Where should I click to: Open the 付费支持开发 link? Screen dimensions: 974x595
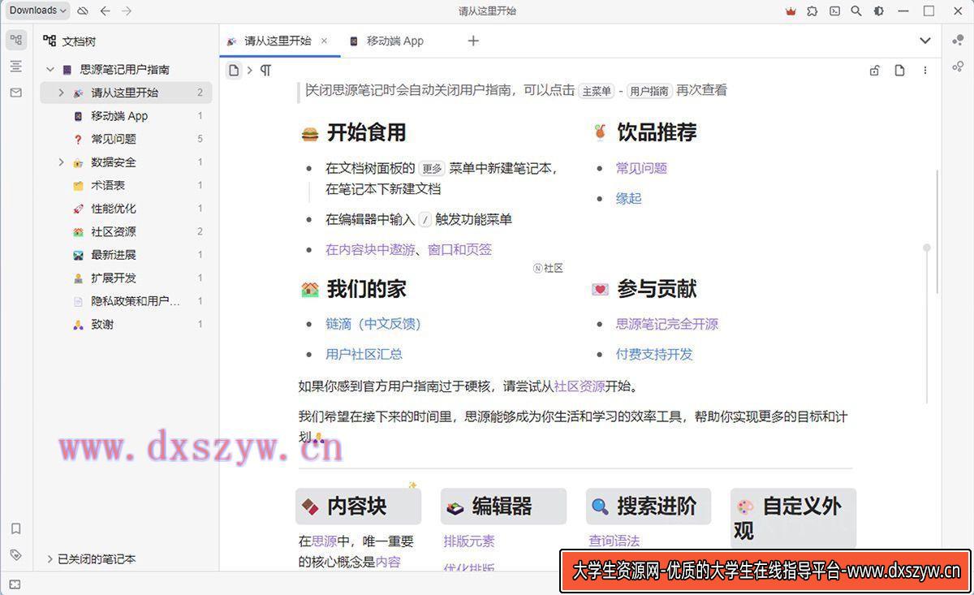[x=654, y=354]
